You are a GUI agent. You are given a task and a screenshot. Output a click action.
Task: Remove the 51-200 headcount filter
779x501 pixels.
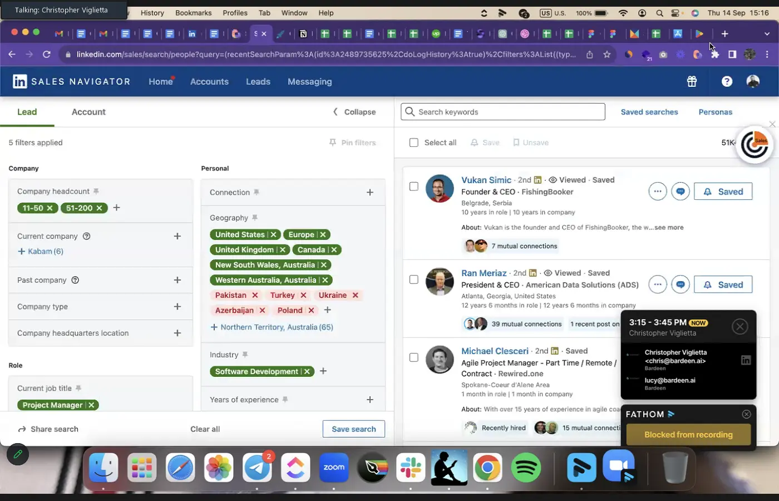coord(99,208)
